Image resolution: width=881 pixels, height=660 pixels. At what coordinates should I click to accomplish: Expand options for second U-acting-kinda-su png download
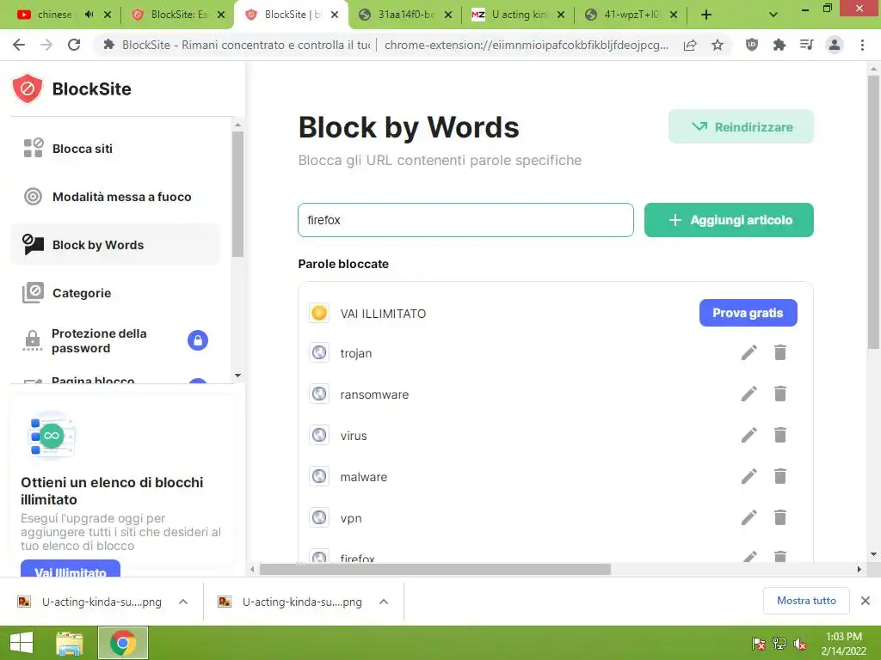[384, 602]
